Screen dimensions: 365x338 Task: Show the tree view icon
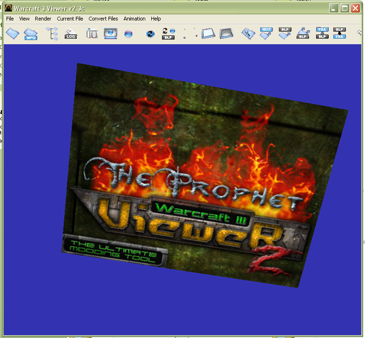pyautogui.click(x=52, y=34)
